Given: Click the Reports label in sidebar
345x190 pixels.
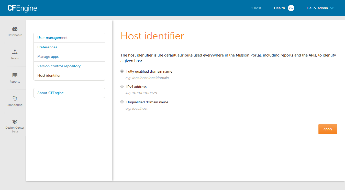Looking at the screenshot, I should [x=15, y=82].
